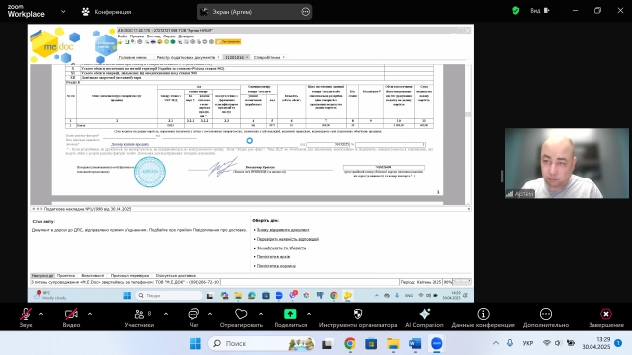Open the Дополнительно more options icon
The width and height of the screenshot is (632, 355).
click(x=546, y=314)
